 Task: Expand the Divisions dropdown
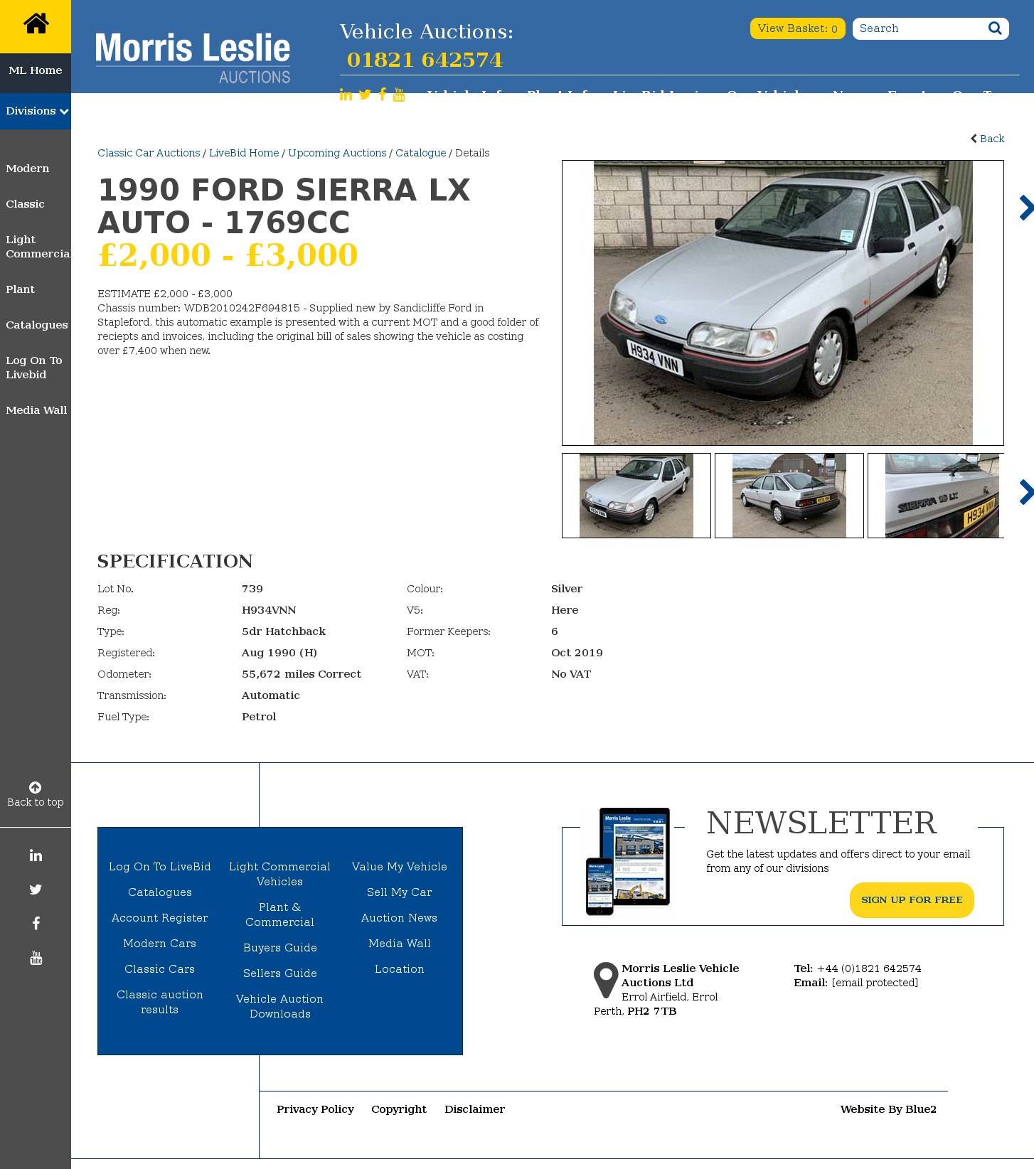coord(36,111)
